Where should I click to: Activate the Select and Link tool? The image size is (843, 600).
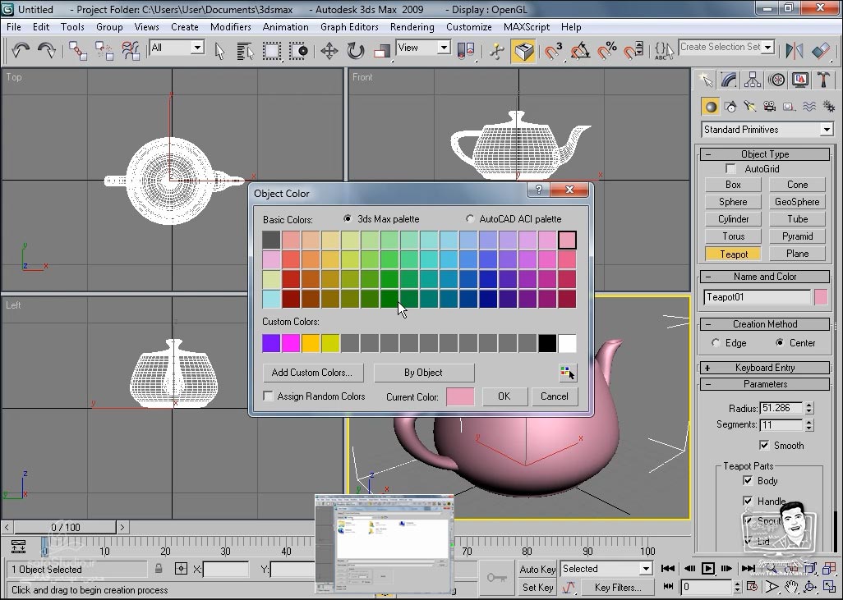point(78,51)
